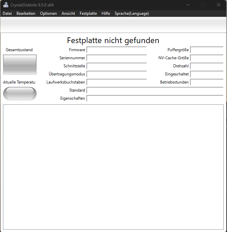Click the Betriebsstunden label
Screen dimensions: 227x232
pos(175,82)
